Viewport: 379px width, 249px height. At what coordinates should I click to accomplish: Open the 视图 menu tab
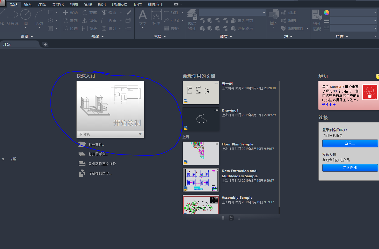(x=74, y=4)
